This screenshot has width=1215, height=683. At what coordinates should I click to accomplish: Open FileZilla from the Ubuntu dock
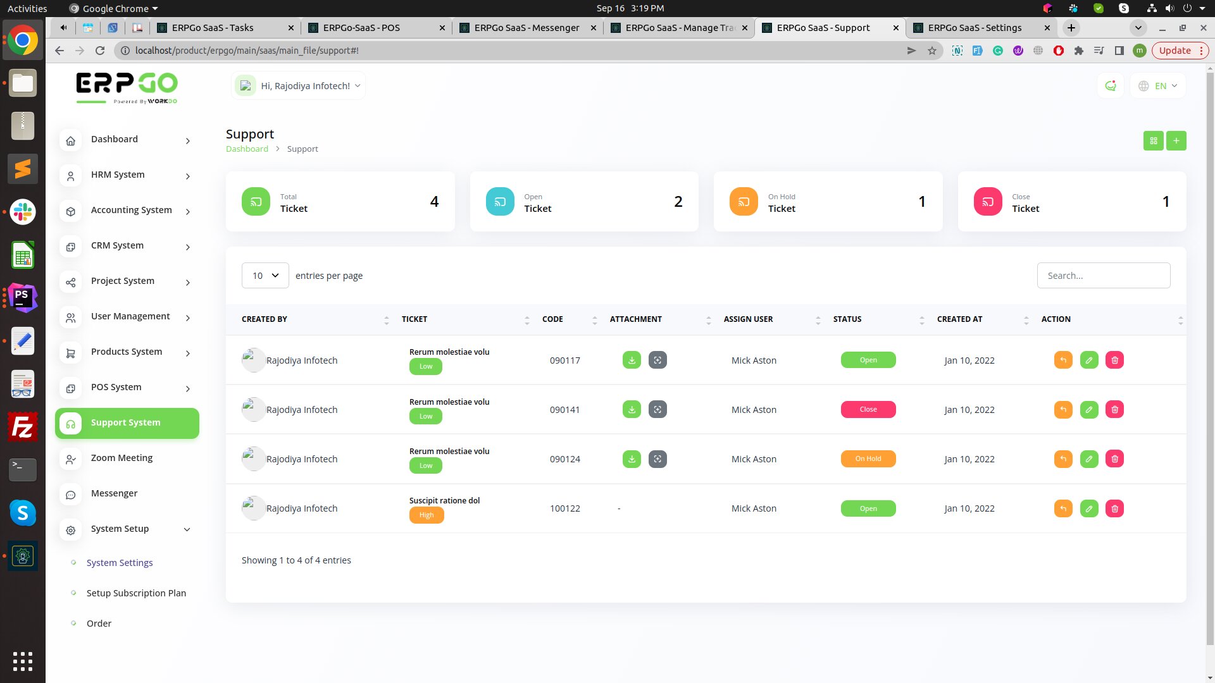pos(23,428)
